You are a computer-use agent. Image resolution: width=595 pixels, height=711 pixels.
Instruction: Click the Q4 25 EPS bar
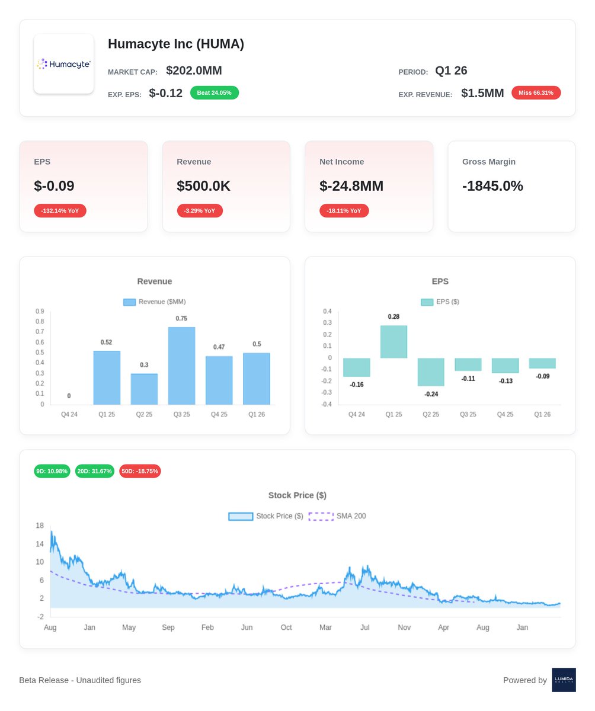506,366
